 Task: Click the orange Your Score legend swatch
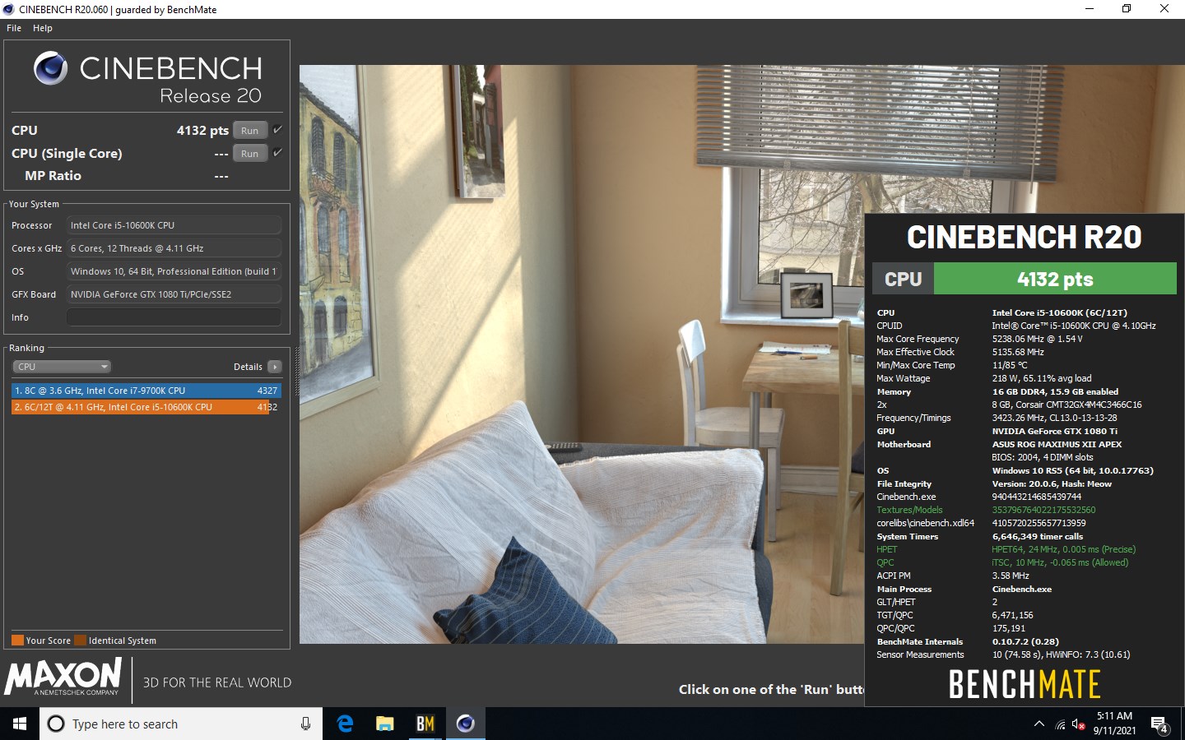[17, 641]
